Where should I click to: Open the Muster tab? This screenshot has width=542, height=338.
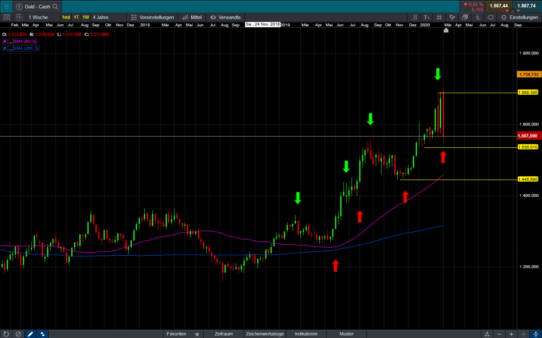(x=346, y=334)
